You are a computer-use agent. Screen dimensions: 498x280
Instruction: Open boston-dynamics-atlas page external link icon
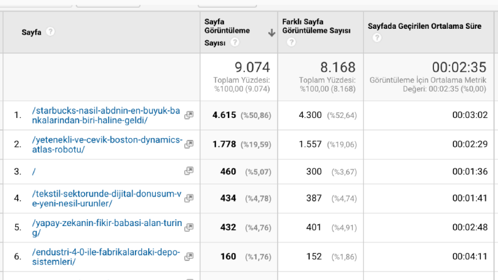click(189, 144)
